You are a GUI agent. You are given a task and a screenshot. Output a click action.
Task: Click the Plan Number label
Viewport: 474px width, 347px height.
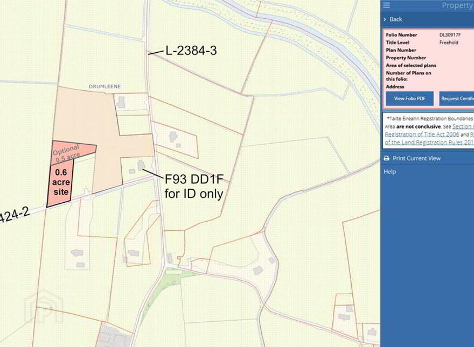point(401,50)
